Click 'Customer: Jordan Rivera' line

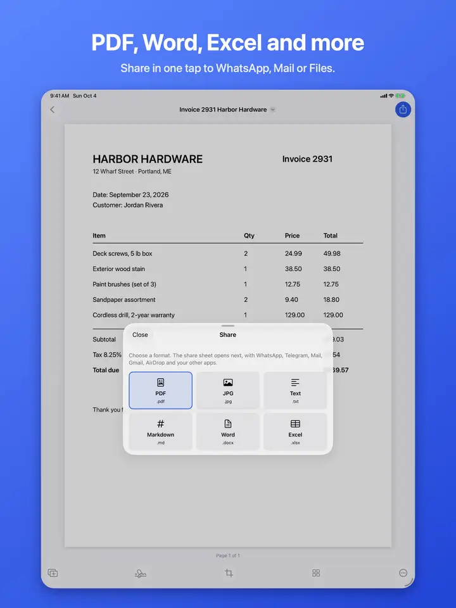(127, 205)
